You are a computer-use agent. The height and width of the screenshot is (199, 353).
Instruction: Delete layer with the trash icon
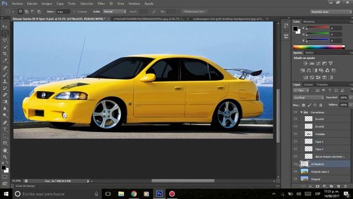coord(345,186)
